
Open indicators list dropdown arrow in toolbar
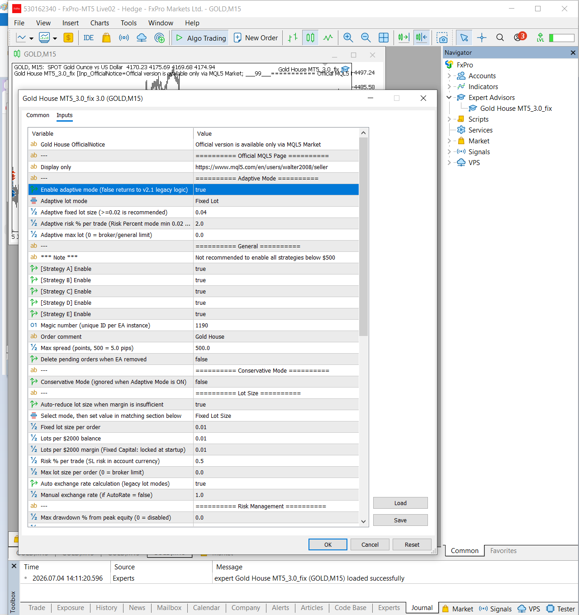pyautogui.click(x=55, y=38)
